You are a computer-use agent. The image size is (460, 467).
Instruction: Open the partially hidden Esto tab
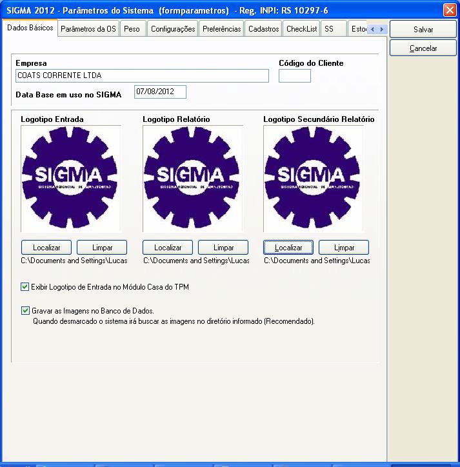(357, 29)
